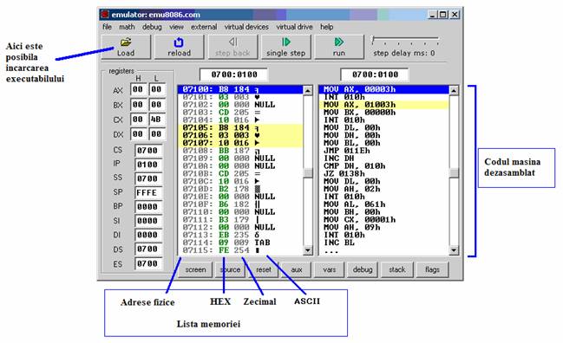The height and width of the screenshot is (343, 563).
Task: Show the flags window button
Action: point(432,269)
